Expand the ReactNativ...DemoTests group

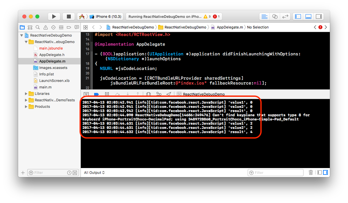pos(26,100)
